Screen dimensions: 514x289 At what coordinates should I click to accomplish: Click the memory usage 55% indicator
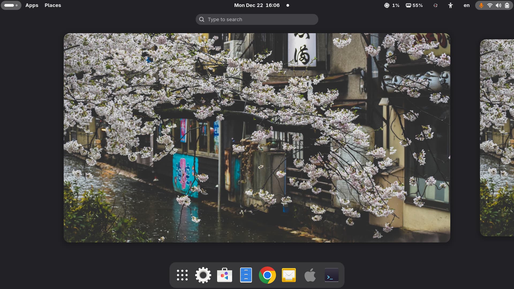(414, 5)
